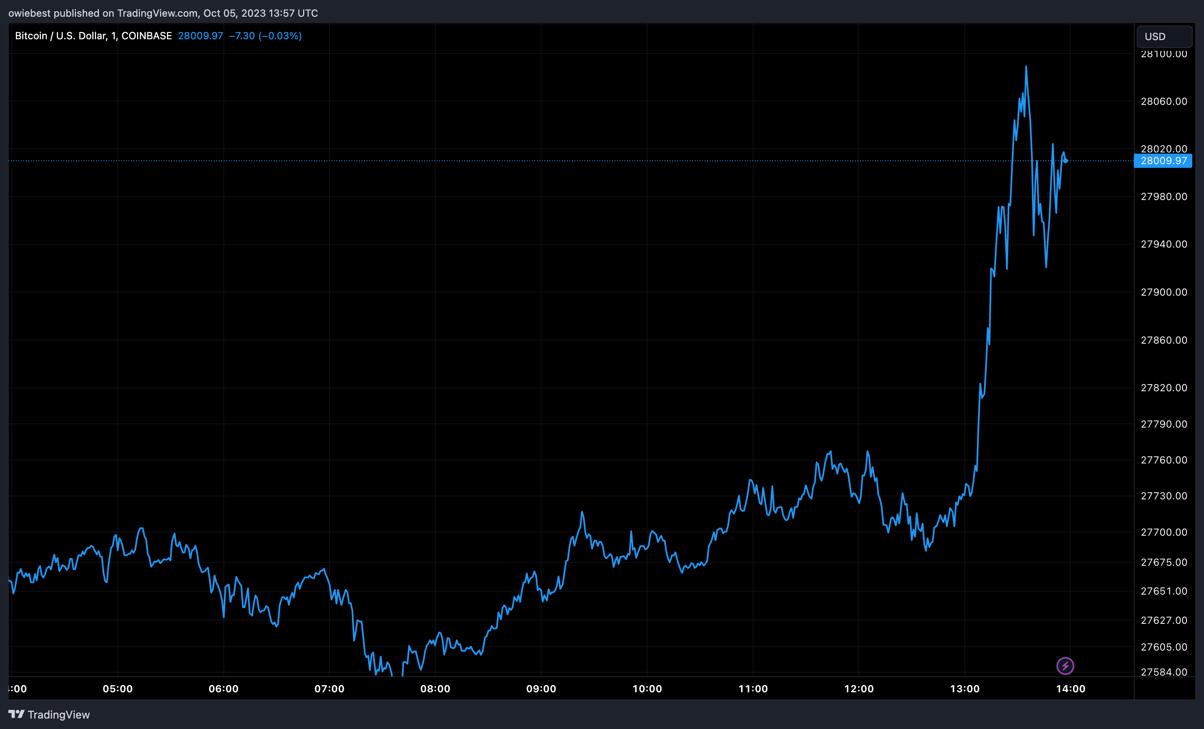This screenshot has width=1204, height=729.
Task: Click the 11:00 time axis label
Action: pos(753,689)
